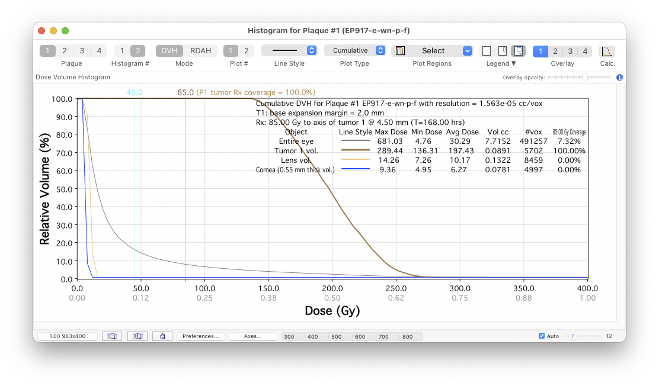Switch Mode to RDAH
Image resolution: width=659 pixels, height=386 pixels.
point(200,51)
